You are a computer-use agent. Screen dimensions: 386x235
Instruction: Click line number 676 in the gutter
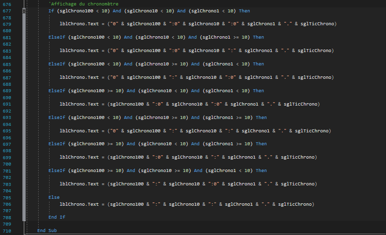point(7,4)
